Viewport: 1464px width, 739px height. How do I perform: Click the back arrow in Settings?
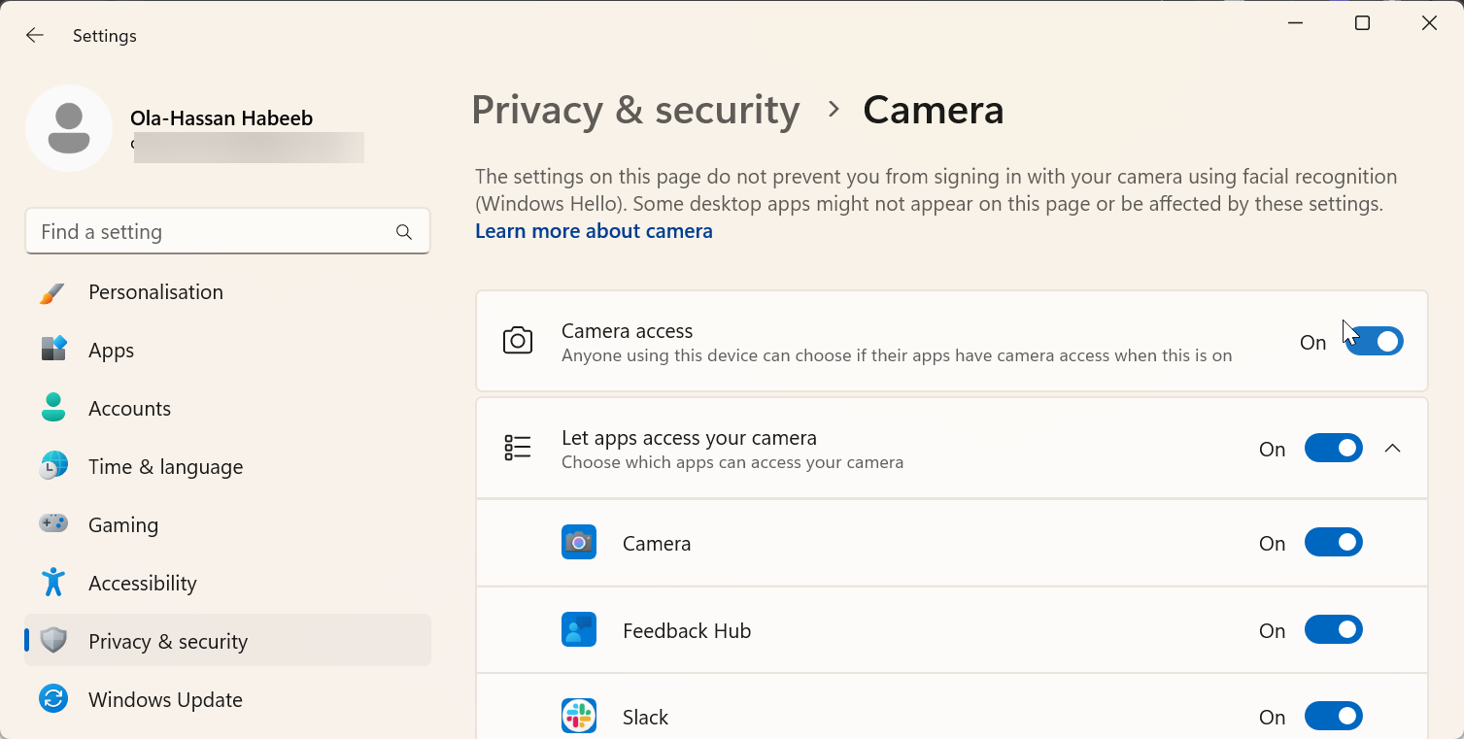coord(35,36)
